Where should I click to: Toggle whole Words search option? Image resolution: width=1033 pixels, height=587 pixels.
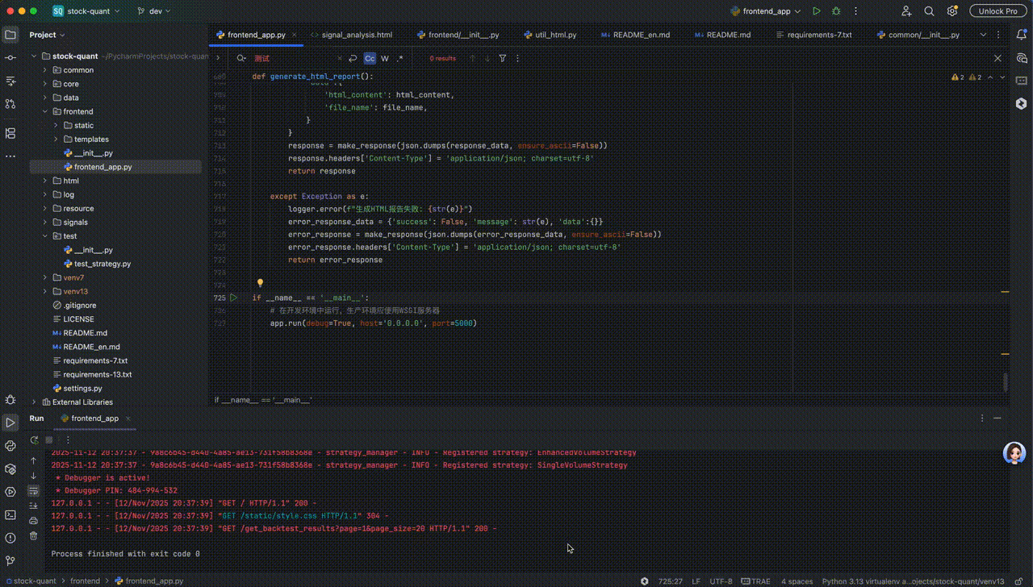click(x=385, y=59)
